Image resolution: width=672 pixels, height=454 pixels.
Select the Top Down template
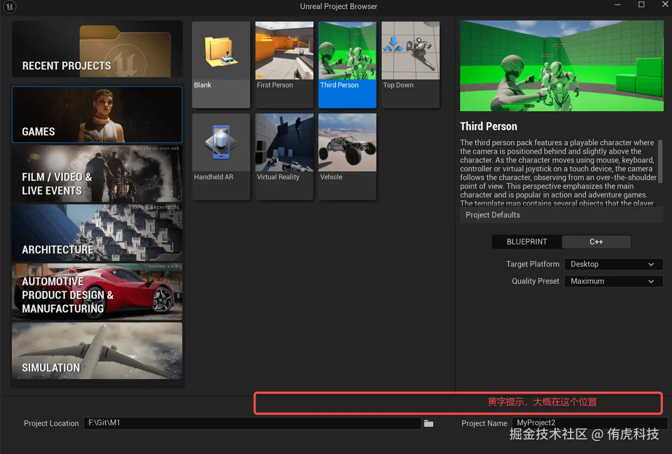410,65
